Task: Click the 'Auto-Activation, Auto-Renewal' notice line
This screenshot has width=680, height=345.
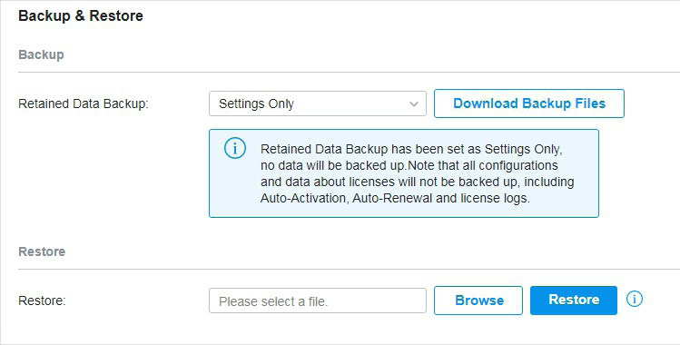Action: coord(395,199)
